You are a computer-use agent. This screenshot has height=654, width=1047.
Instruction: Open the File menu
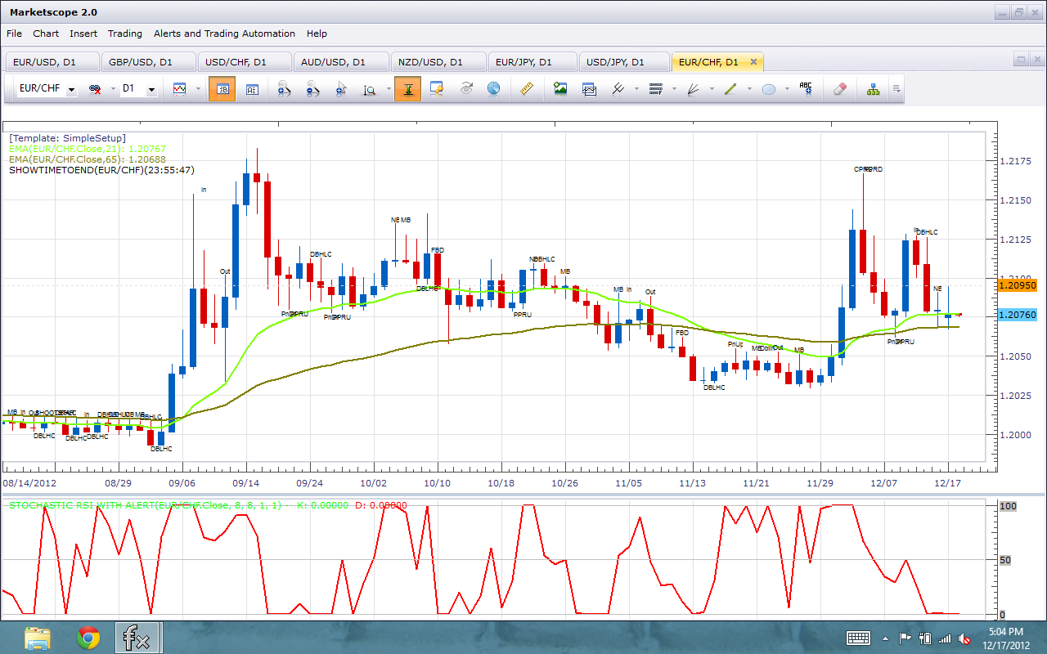click(x=14, y=34)
